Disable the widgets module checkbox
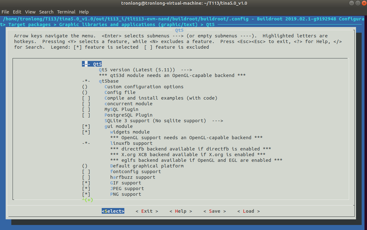The width and height of the screenshot is (367, 230). (86, 132)
